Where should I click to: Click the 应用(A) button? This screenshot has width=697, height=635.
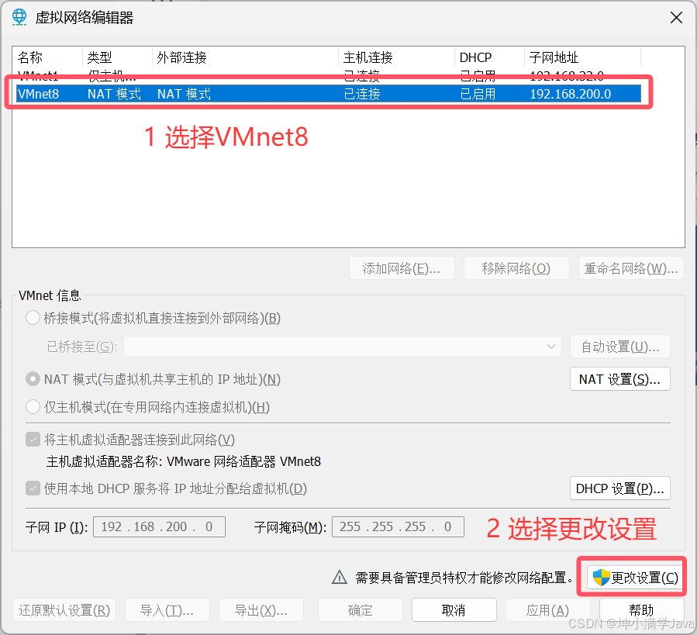click(x=547, y=610)
